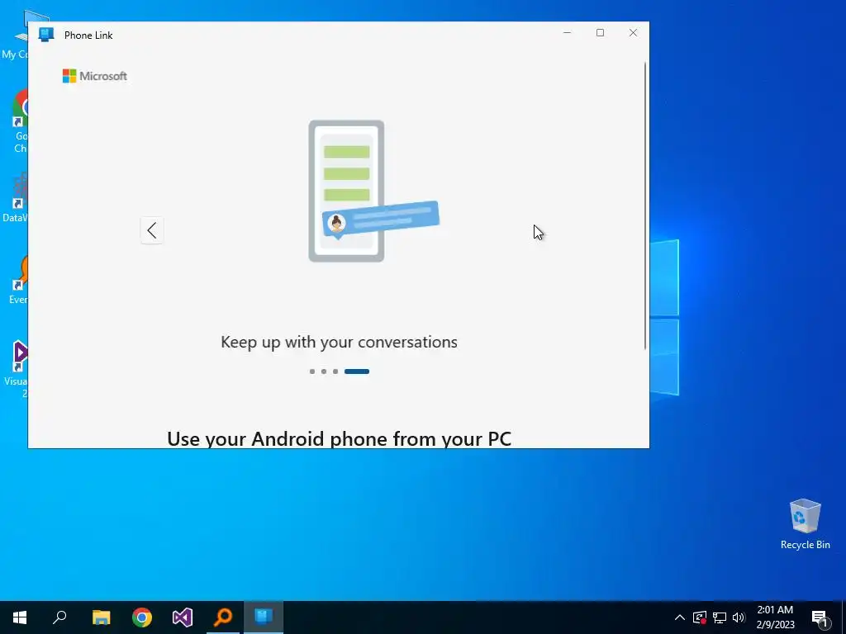Viewport: 846px width, 634px height.
Task: Click "Keep up with your conversations" text
Action: pyautogui.click(x=339, y=343)
